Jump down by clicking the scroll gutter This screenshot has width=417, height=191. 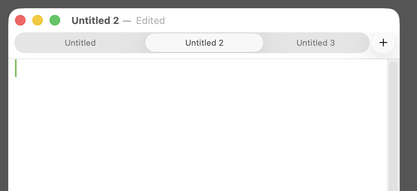(x=393, y=126)
